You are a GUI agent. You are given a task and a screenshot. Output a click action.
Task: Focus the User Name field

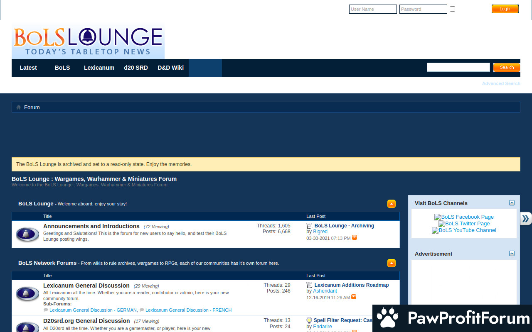(x=373, y=9)
